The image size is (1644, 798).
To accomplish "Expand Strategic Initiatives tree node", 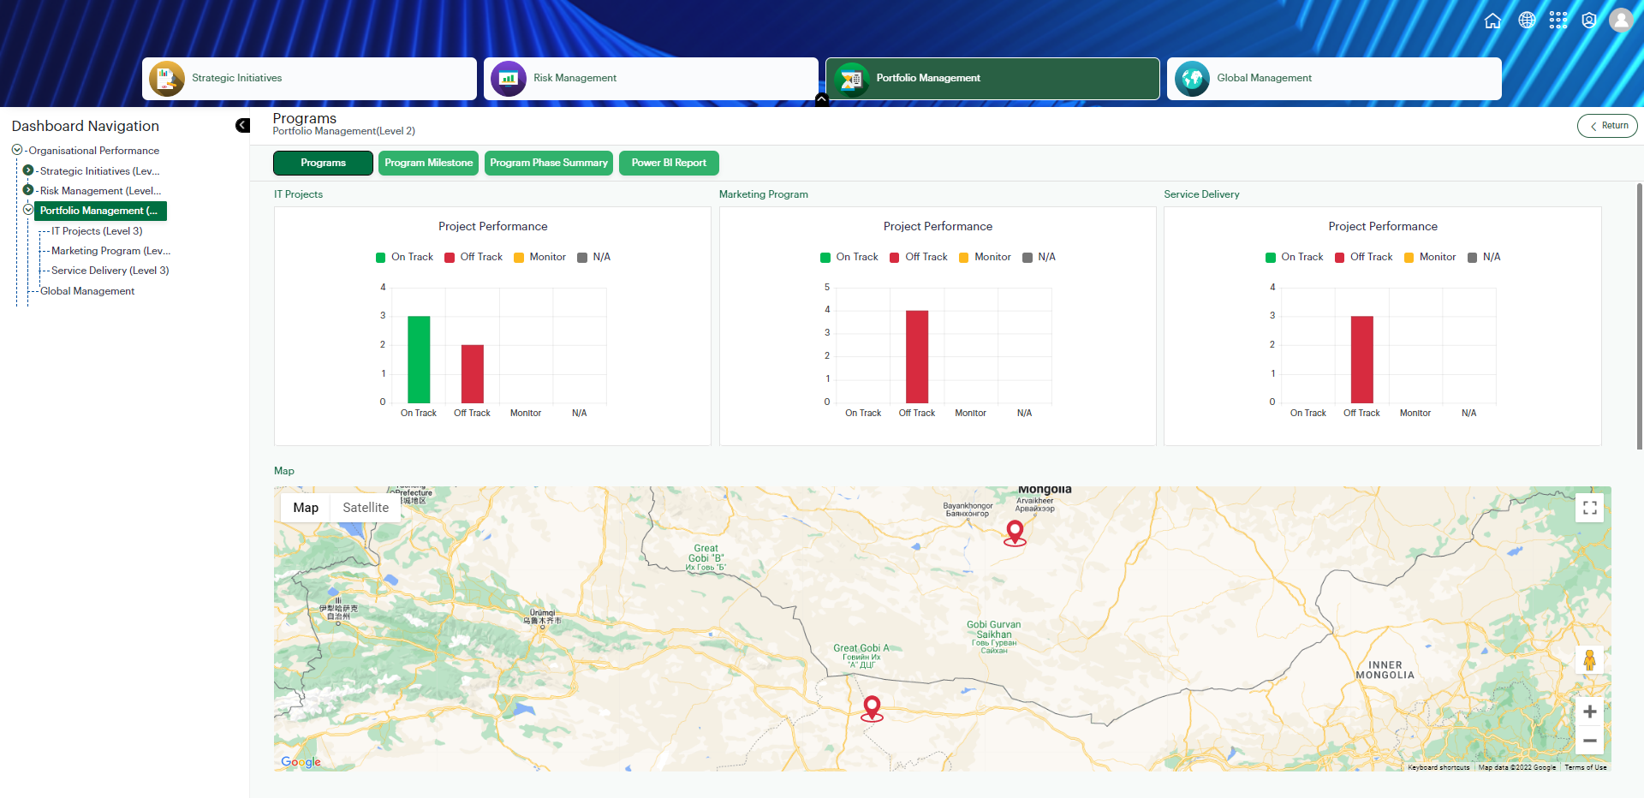I will [x=28, y=170].
